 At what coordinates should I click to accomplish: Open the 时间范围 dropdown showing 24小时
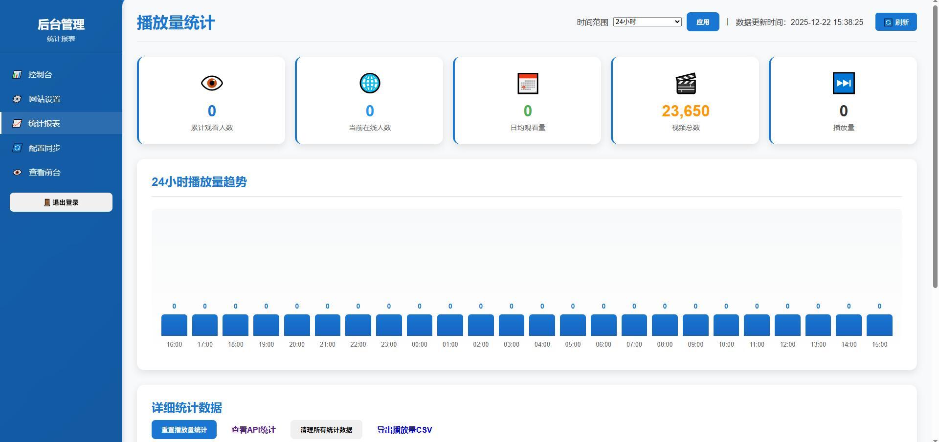pos(647,22)
